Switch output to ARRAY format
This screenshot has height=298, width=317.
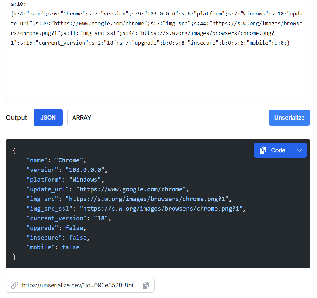coord(82,117)
